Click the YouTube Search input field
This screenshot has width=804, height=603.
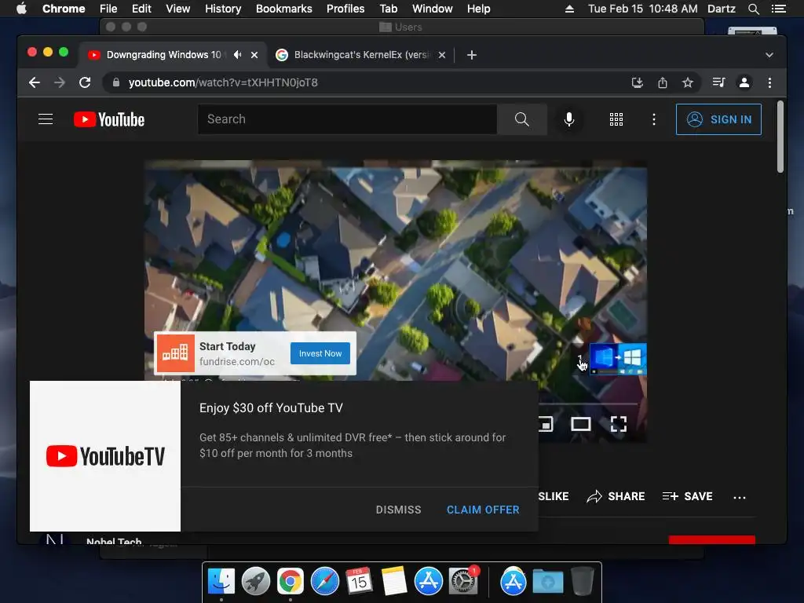(x=348, y=119)
